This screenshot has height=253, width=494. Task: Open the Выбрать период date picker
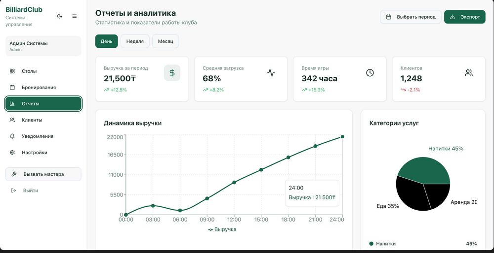[411, 17]
